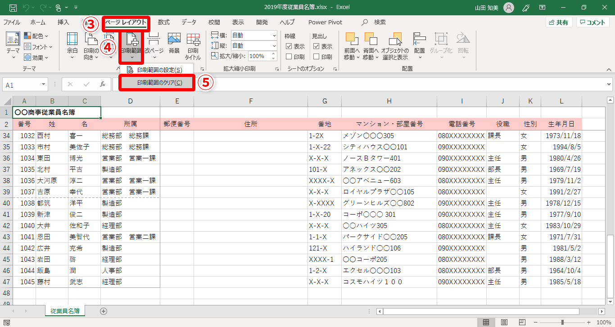Viewport: 615px width, 327px height.
Task: Click the pen icon in the title bar
Action: tap(525, 8)
